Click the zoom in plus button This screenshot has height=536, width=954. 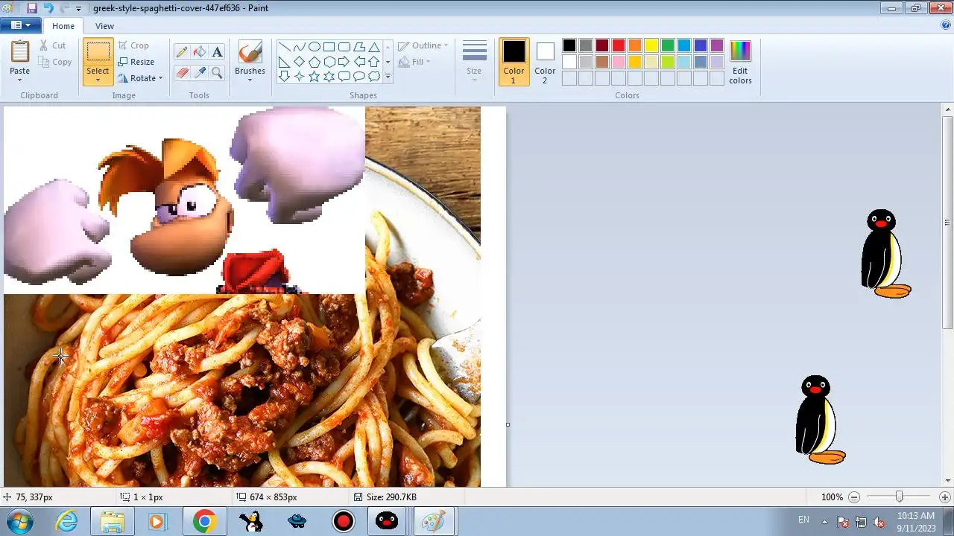pos(945,497)
